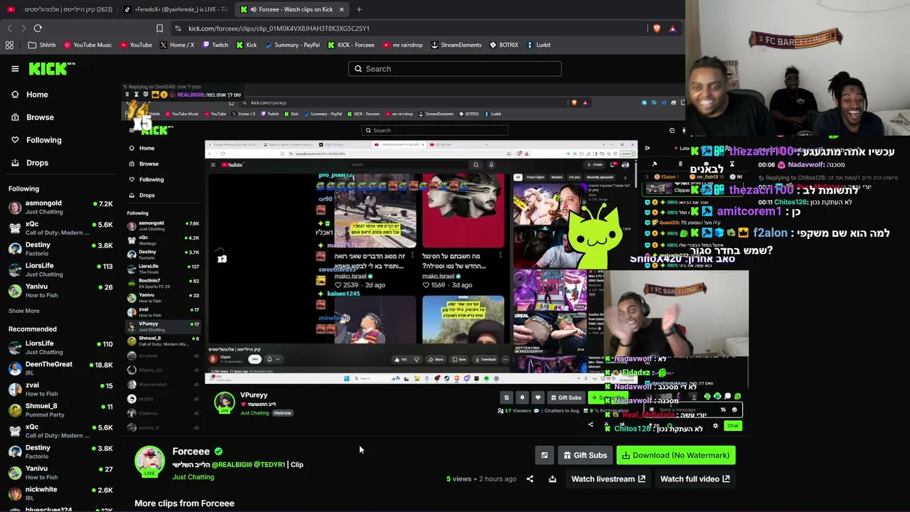Open Shmuel_8's Pummel Party channel
The height and width of the screenshot is (512, 910).
pos(60,410)
